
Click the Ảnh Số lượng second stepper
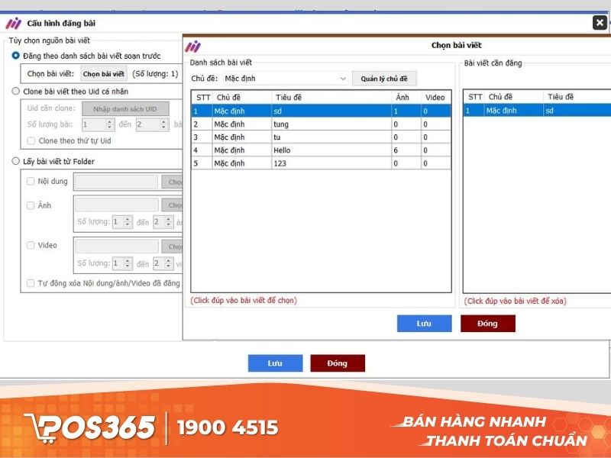pyautogui.click(x=168, y=222)
